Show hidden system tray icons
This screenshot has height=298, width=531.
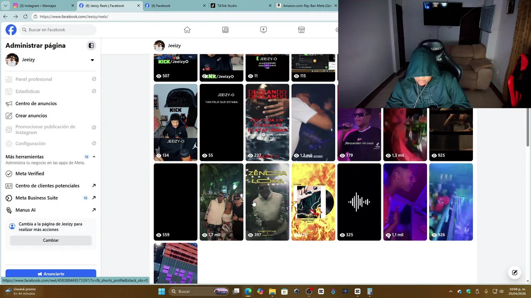451,291
